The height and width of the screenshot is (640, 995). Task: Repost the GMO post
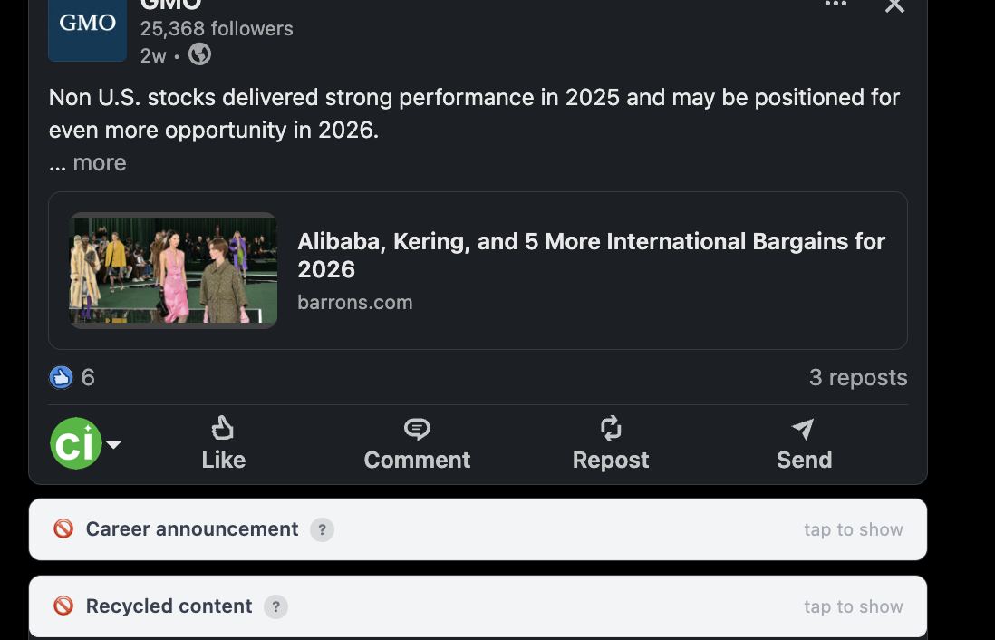pos(610,443)
